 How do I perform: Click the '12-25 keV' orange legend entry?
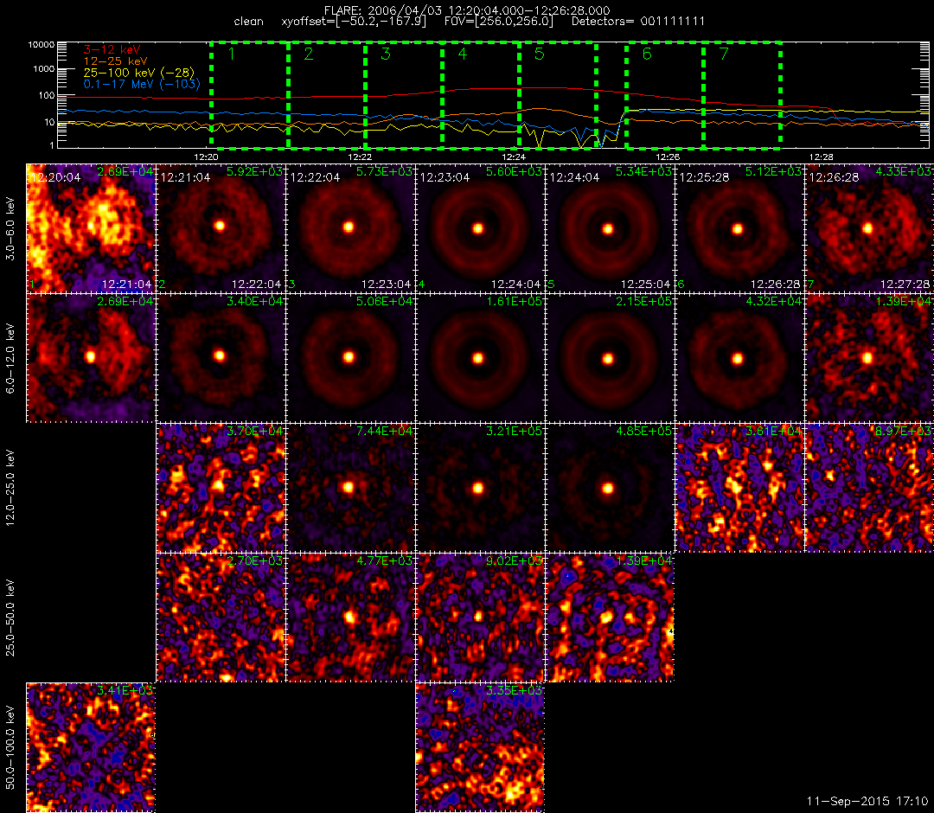click(115, 61)
